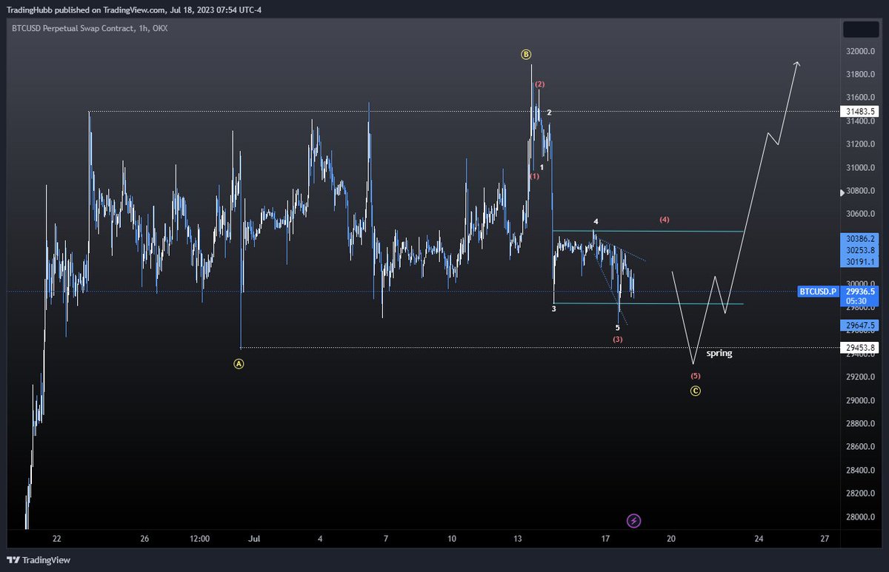Click the 22 date on time axis

pos(57,539)
